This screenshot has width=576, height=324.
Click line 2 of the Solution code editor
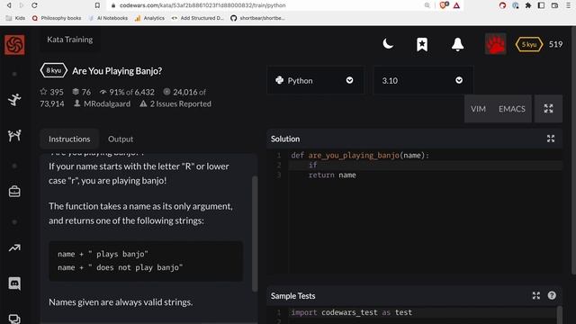tap(426, 165)
